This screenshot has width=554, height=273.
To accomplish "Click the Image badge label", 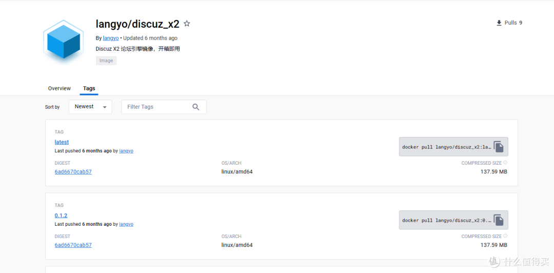I will tap(106, 61).
